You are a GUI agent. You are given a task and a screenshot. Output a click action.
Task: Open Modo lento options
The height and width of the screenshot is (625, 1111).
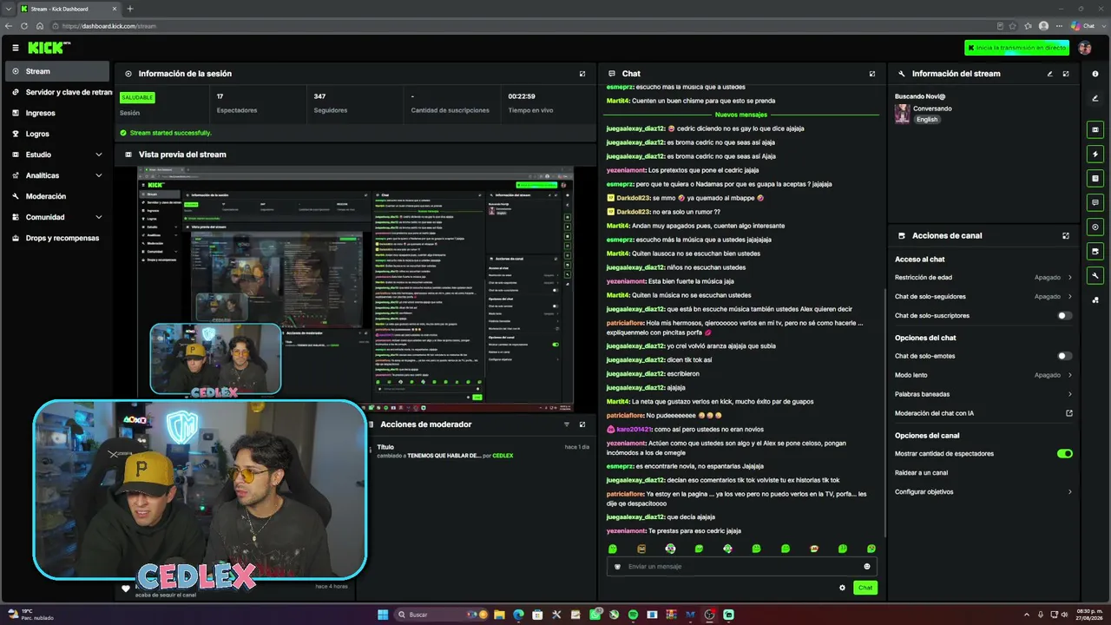(x=983, y=375)
